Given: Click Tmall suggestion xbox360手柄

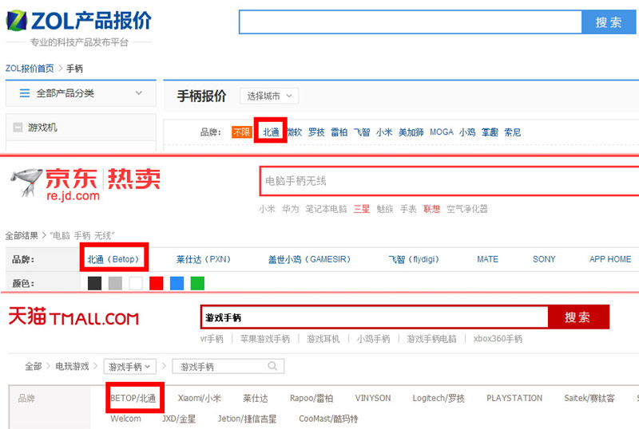Looking at the screenshot, I should 498,339.
